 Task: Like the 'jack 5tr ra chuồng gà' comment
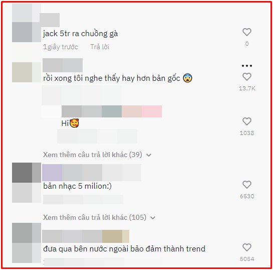point(247,32)
